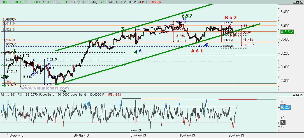The width and height of the screenshot is (304, 138).
Task: Click the 10-Abr-13 date label
Action: (x=16, y=135)
